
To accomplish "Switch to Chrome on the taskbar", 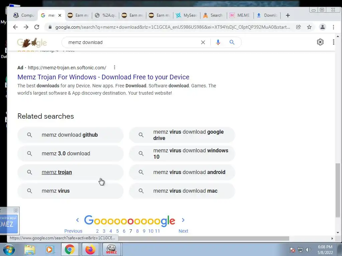I will (69, 249).
